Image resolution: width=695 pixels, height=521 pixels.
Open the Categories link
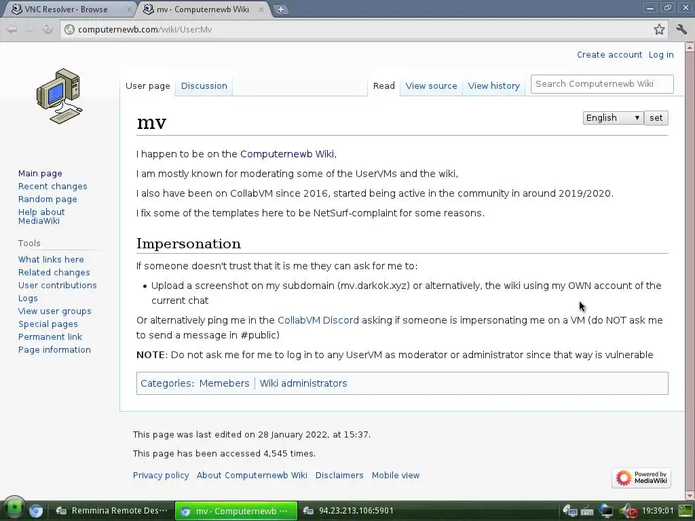pyautogui.click(x=166, y=383)
